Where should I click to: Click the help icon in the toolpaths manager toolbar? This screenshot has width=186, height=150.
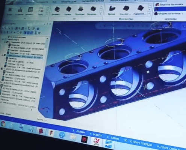tap(38, 28)
